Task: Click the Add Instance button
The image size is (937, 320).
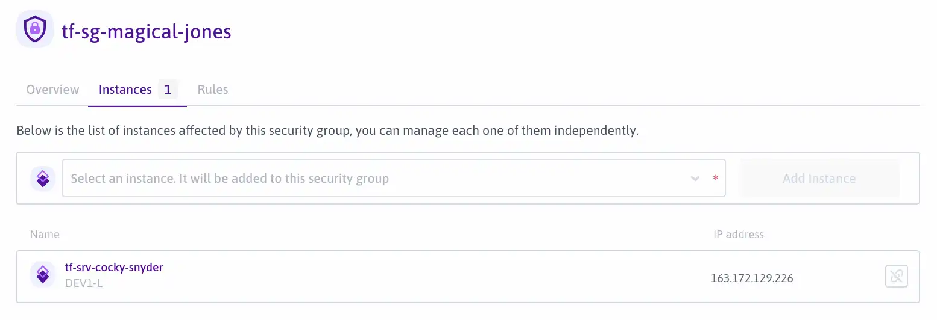Action: coord(819,178)
